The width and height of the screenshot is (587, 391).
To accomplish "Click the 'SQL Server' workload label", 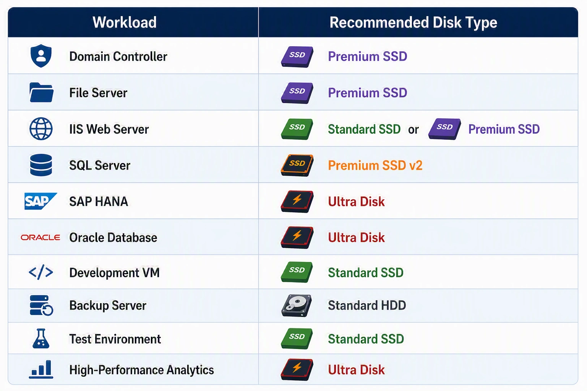I will point(100,165).
